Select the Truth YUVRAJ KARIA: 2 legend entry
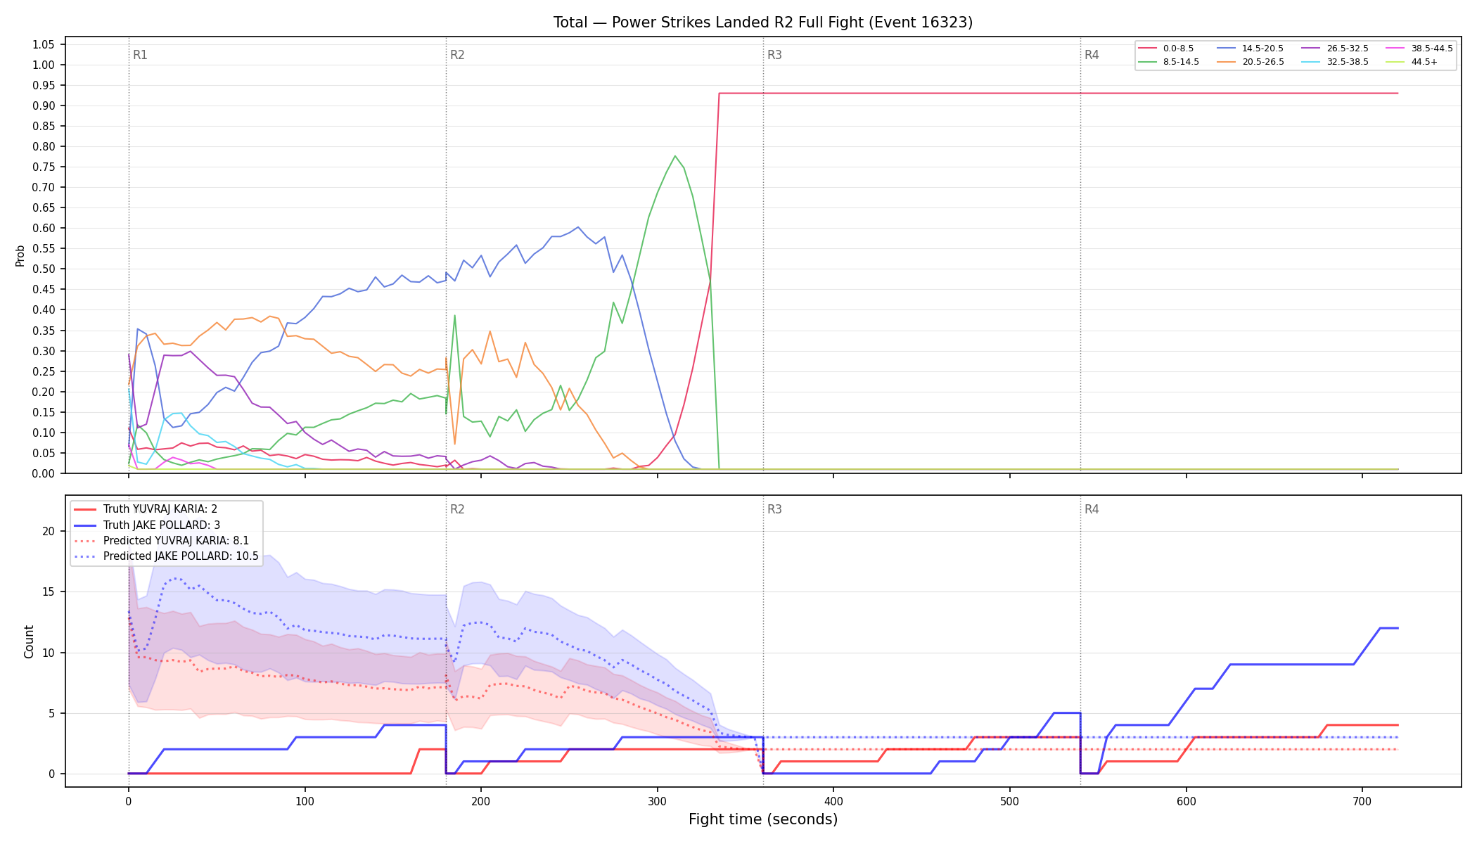The width and height of the screenshot is (1477, 844). tap(160, 509)
